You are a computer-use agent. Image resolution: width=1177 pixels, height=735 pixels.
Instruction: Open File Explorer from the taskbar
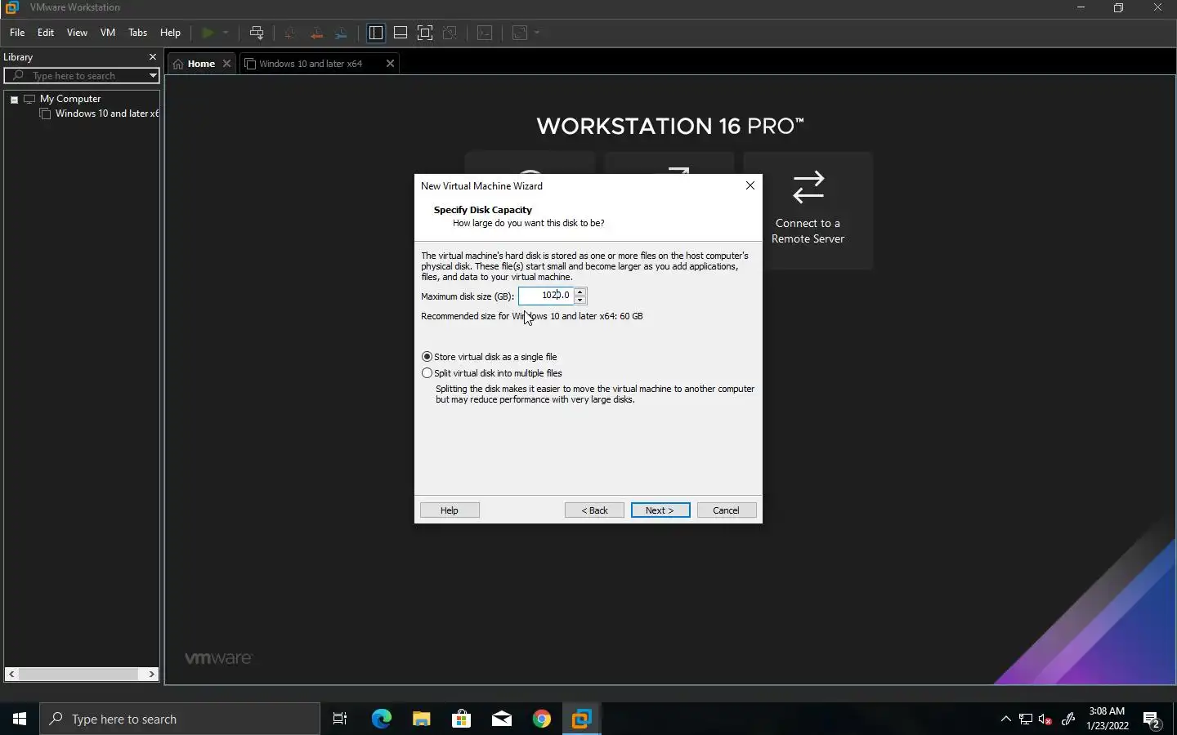421,719
